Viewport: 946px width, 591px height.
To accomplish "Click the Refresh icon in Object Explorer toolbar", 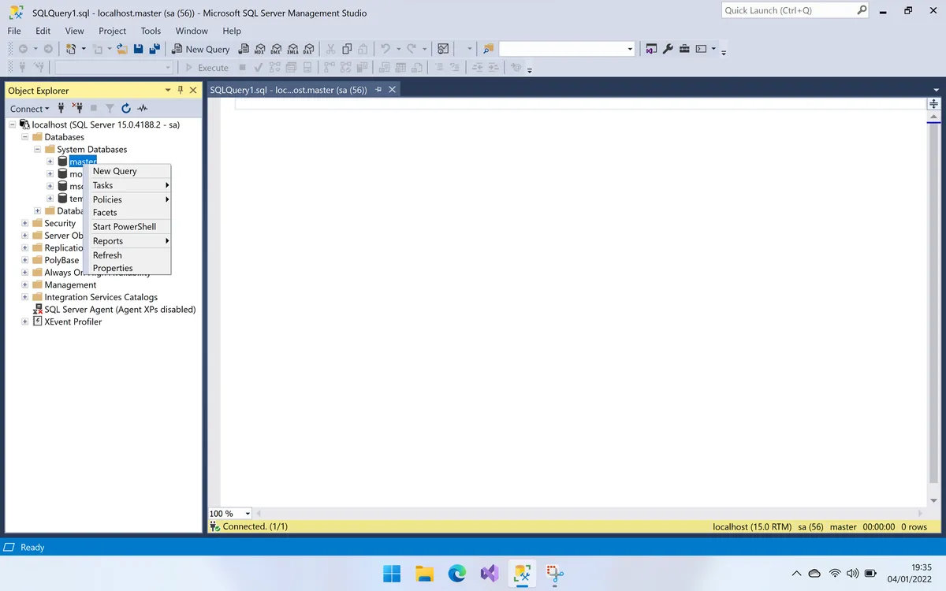I will click(x=126, y=108).
